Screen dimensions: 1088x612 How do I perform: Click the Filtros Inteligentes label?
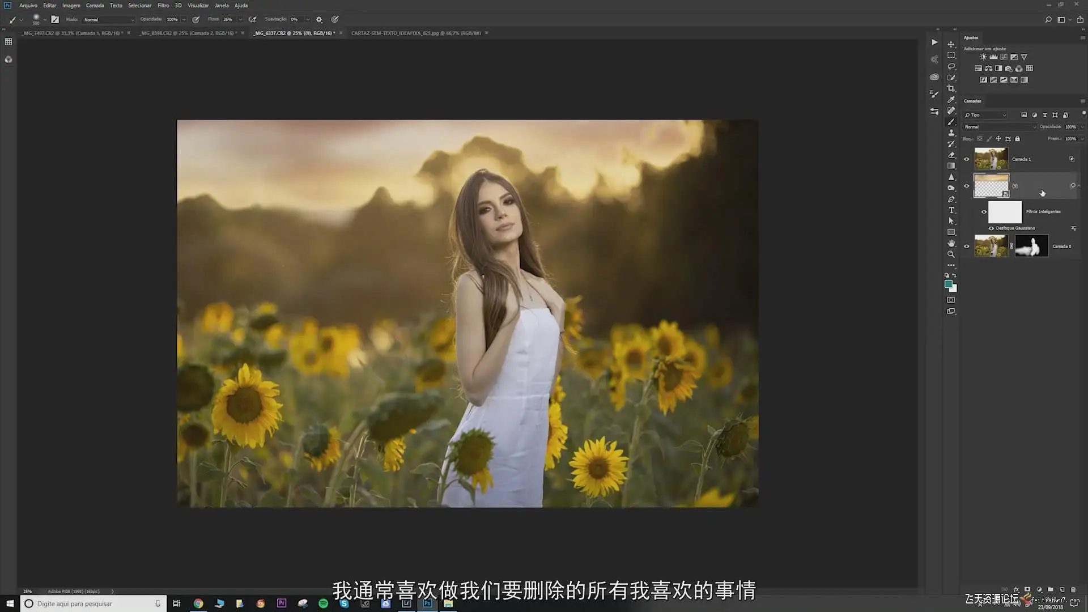pos(1043,212)
